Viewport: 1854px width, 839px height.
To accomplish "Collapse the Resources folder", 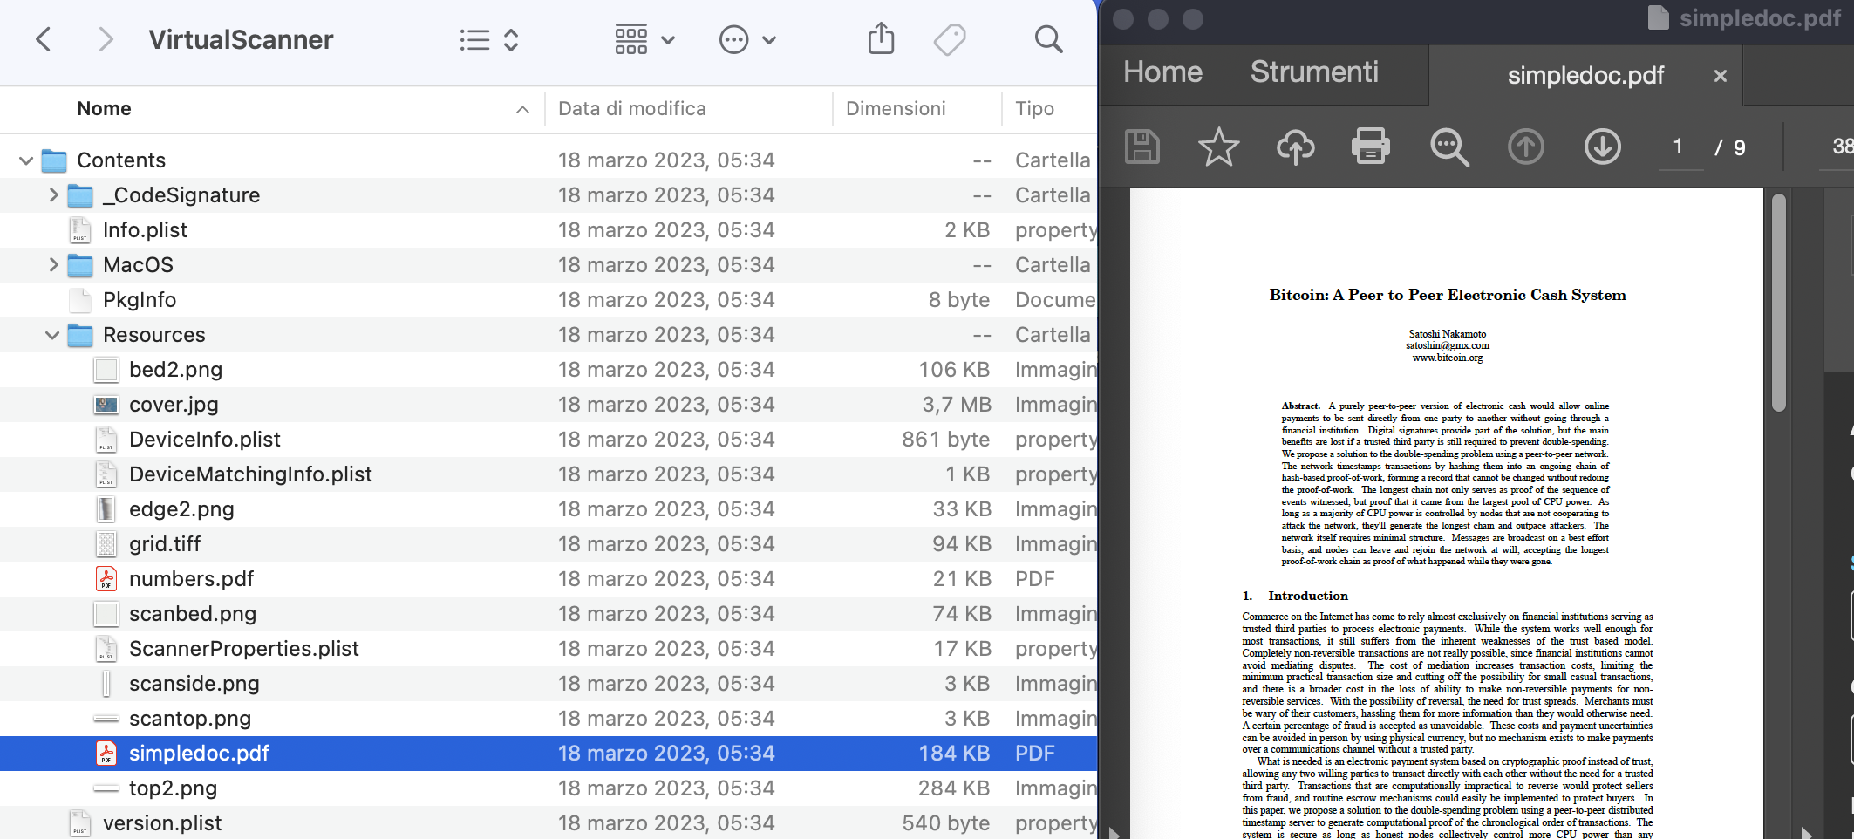I will click(x=52, y=335).
